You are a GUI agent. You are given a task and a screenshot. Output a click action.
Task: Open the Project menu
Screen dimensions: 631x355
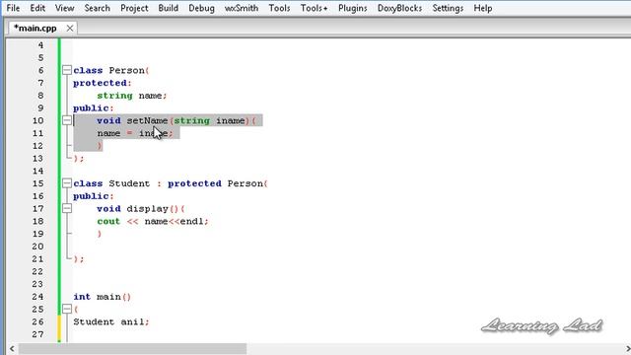134,8
